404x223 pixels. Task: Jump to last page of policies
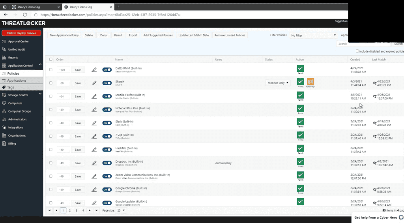(96, 210)
